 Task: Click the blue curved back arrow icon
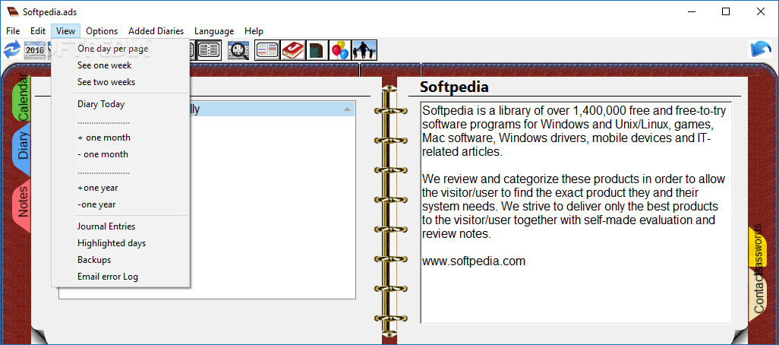761,50
